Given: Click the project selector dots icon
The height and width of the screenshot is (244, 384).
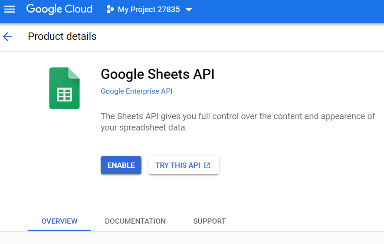Looking at the screenshot, I should (110, 10).
